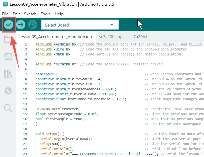Click 'kSensorAddress = 0x19;' in code
Viewport: 204px width, 157px height.
(94, 89)
